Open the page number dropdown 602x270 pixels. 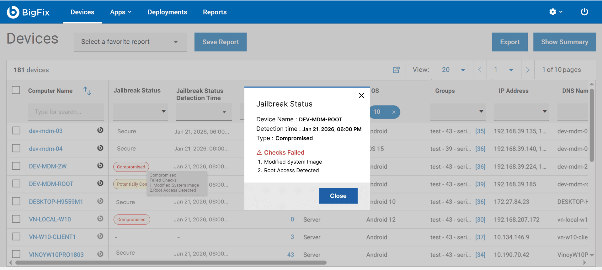tap(503, 70)
